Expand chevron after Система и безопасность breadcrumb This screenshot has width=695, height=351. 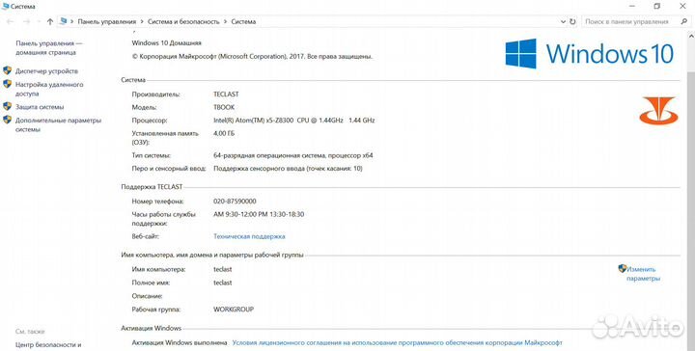pyautogui.click(x=225, y=21)
